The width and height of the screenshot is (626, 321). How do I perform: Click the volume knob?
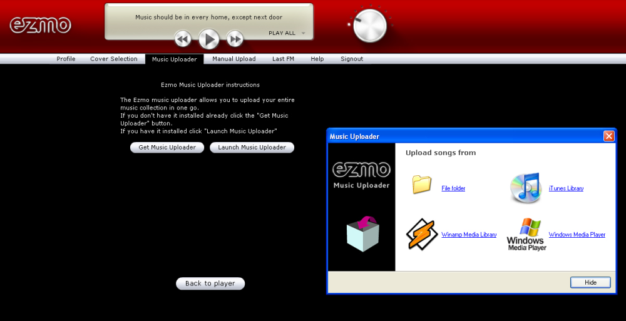pyautogui.click(x=370, y=25)
